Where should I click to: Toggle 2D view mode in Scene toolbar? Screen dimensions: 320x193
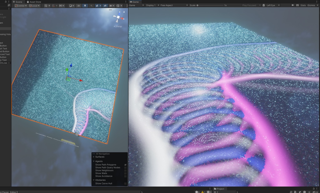(x=79, y=6)
